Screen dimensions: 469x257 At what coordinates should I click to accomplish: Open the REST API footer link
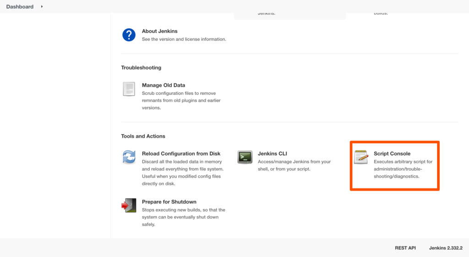[405, 248]
